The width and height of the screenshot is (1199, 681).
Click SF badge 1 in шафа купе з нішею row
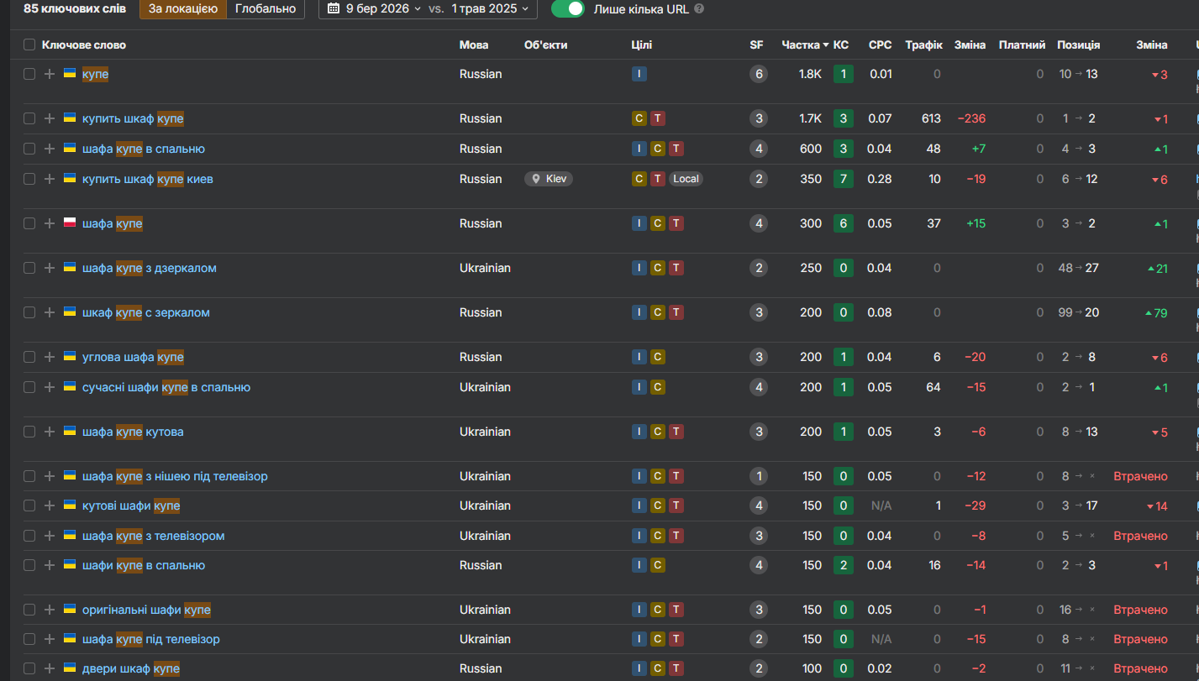tap(760, 476)
